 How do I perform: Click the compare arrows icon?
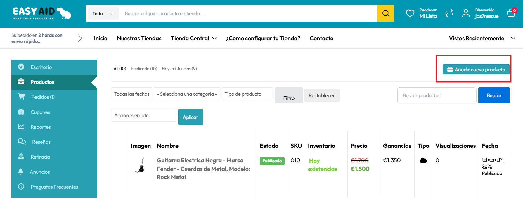point(449,13)
